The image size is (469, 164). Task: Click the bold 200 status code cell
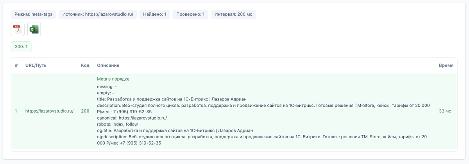click(85, 111)
